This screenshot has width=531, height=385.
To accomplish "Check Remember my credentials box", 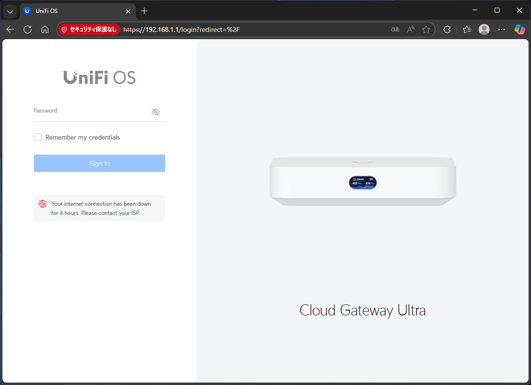I will click(38, 137).
